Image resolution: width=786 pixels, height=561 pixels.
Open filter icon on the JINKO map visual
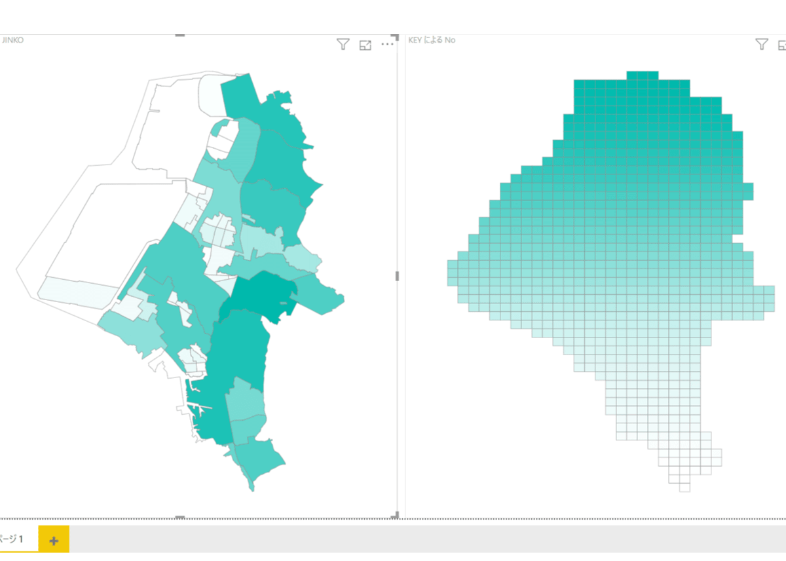click(x=343, y=45)
